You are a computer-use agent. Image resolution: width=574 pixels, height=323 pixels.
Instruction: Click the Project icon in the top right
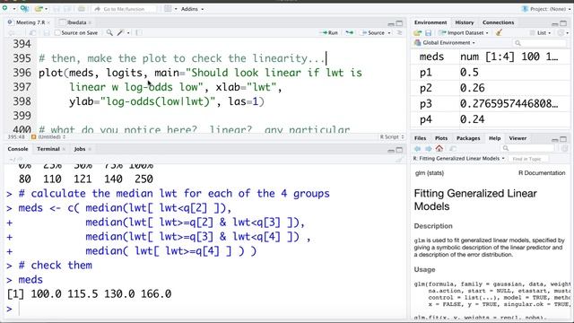(525, 8)
